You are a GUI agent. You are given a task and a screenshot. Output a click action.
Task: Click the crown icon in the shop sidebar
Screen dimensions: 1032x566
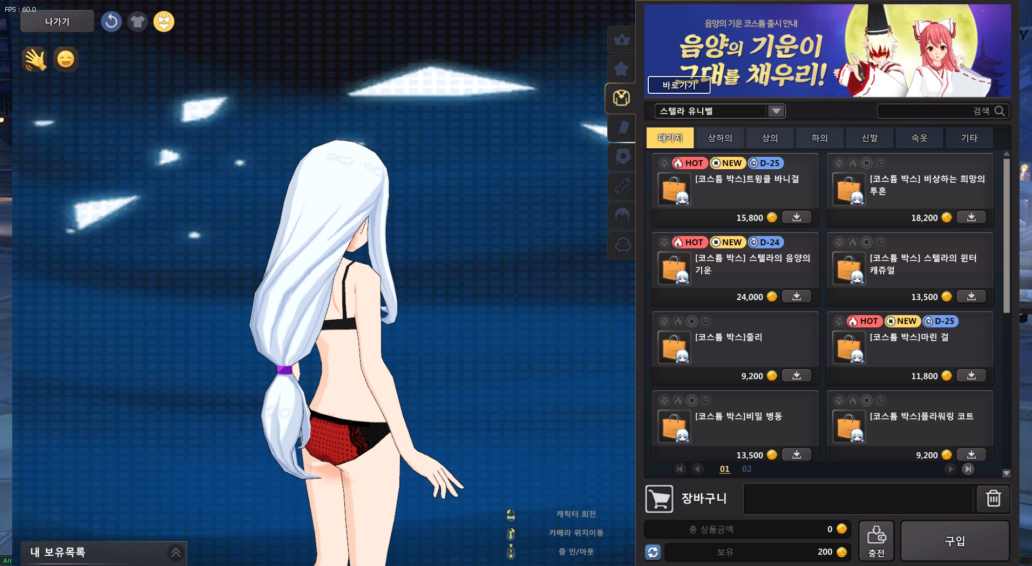point(622,40)
